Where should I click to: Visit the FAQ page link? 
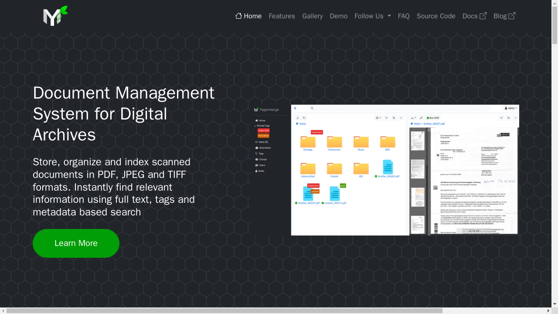coord(403,16)
